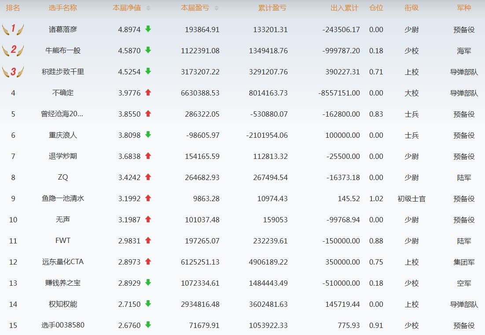The image size is (485, 335).
Task: Click the 军种 column header
Action: (x=463, y=8)
